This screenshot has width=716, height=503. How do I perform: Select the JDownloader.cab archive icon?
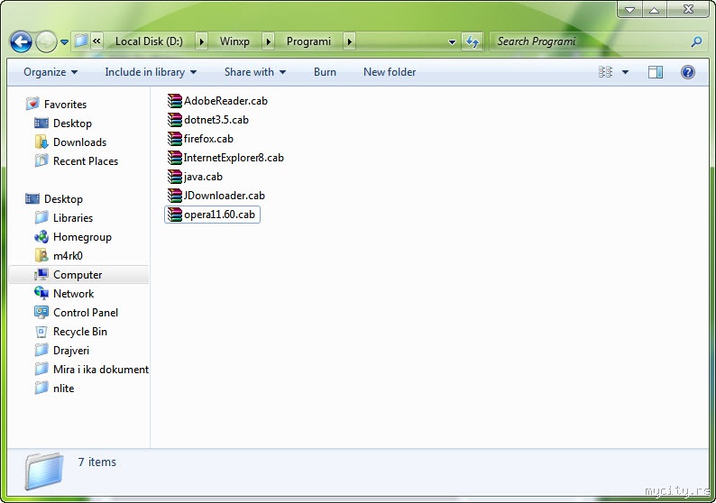(x=174, y=196)
